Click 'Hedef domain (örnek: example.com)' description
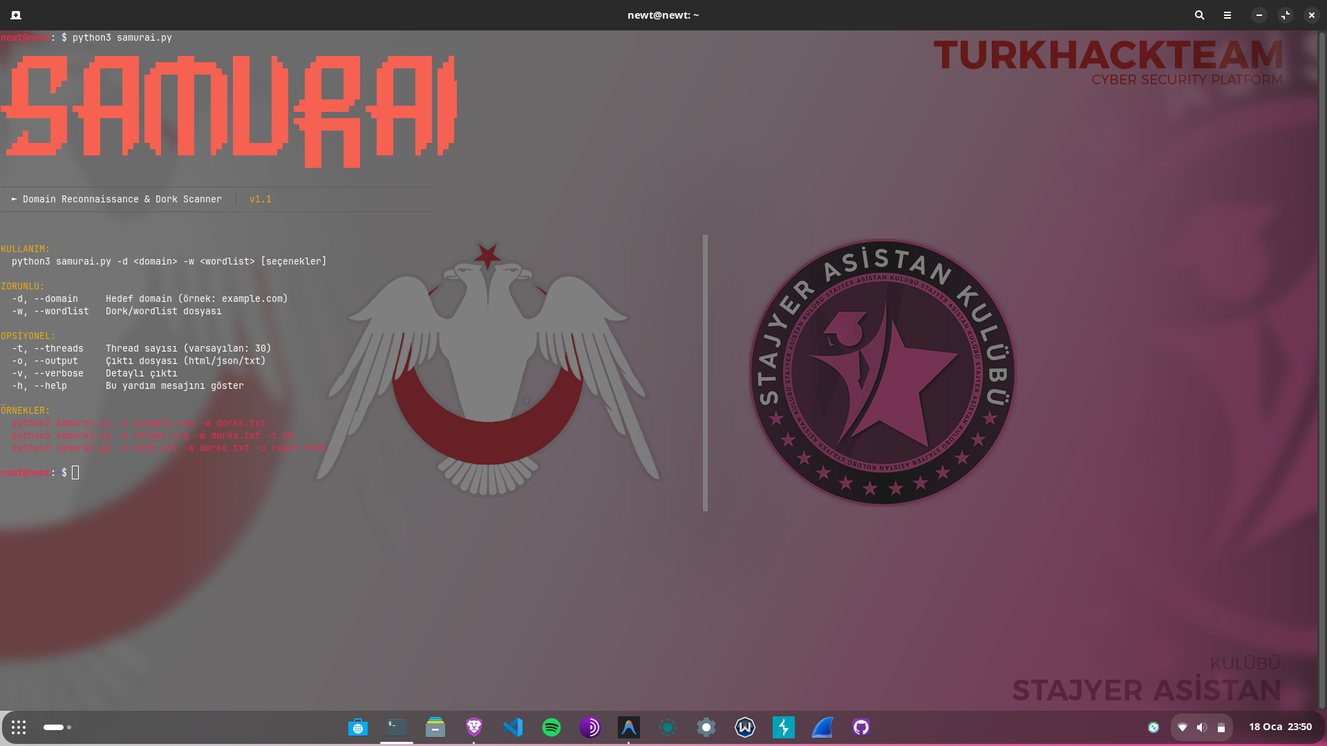 [x=197, y=299]
